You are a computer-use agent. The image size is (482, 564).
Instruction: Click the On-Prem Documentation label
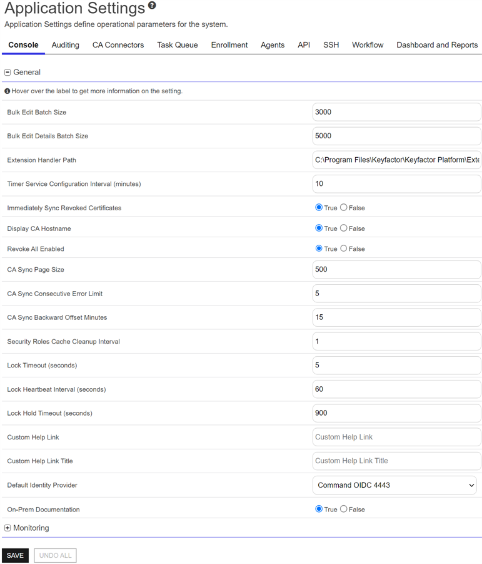coord(44,510)
